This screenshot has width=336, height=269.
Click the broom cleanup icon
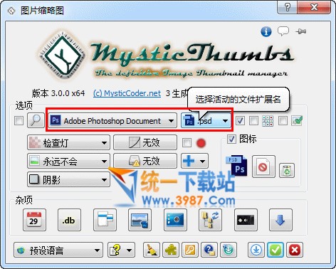coord(152,250)
